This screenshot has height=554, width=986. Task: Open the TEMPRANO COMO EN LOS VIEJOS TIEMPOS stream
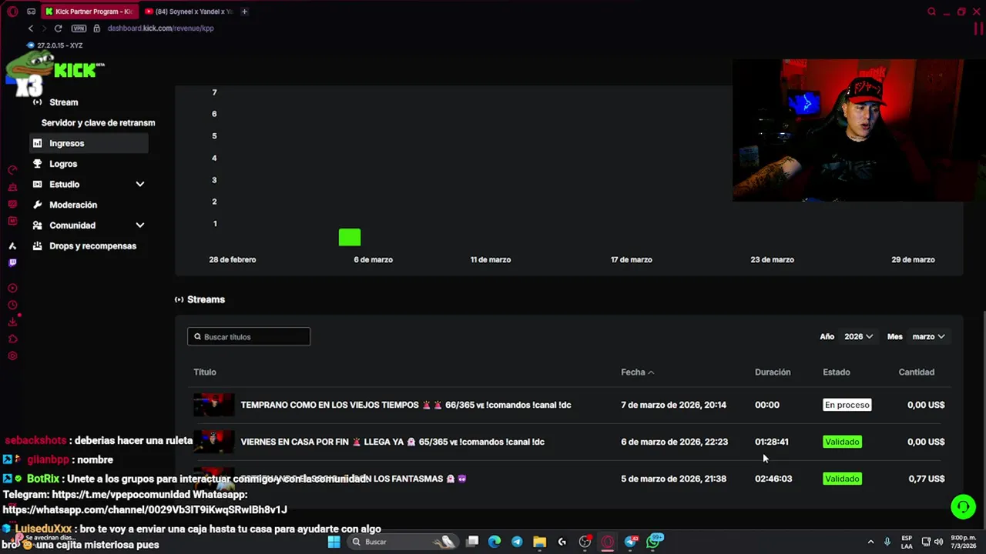[x=406, y=405]
